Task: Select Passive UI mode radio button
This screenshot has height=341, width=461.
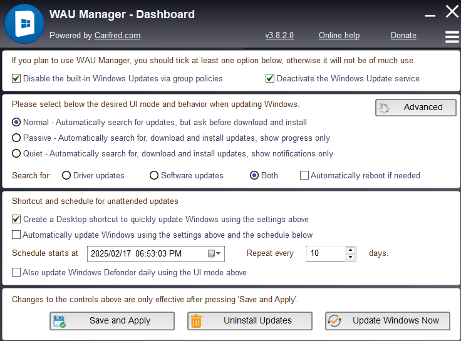Action: [x=16, y=138]
